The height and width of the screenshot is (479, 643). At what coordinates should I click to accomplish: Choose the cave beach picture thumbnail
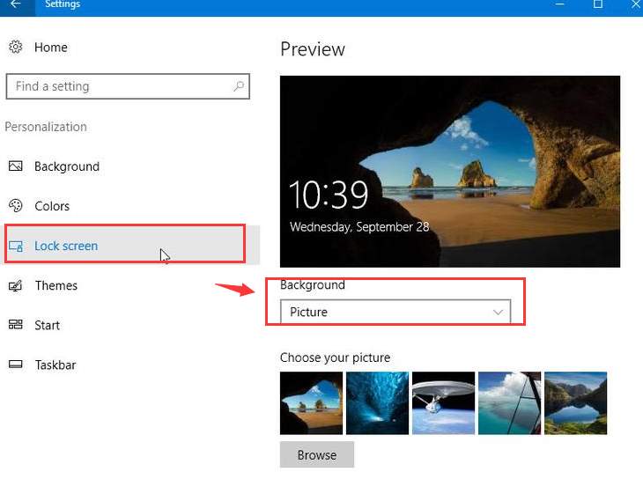click(x=311, y=403)
